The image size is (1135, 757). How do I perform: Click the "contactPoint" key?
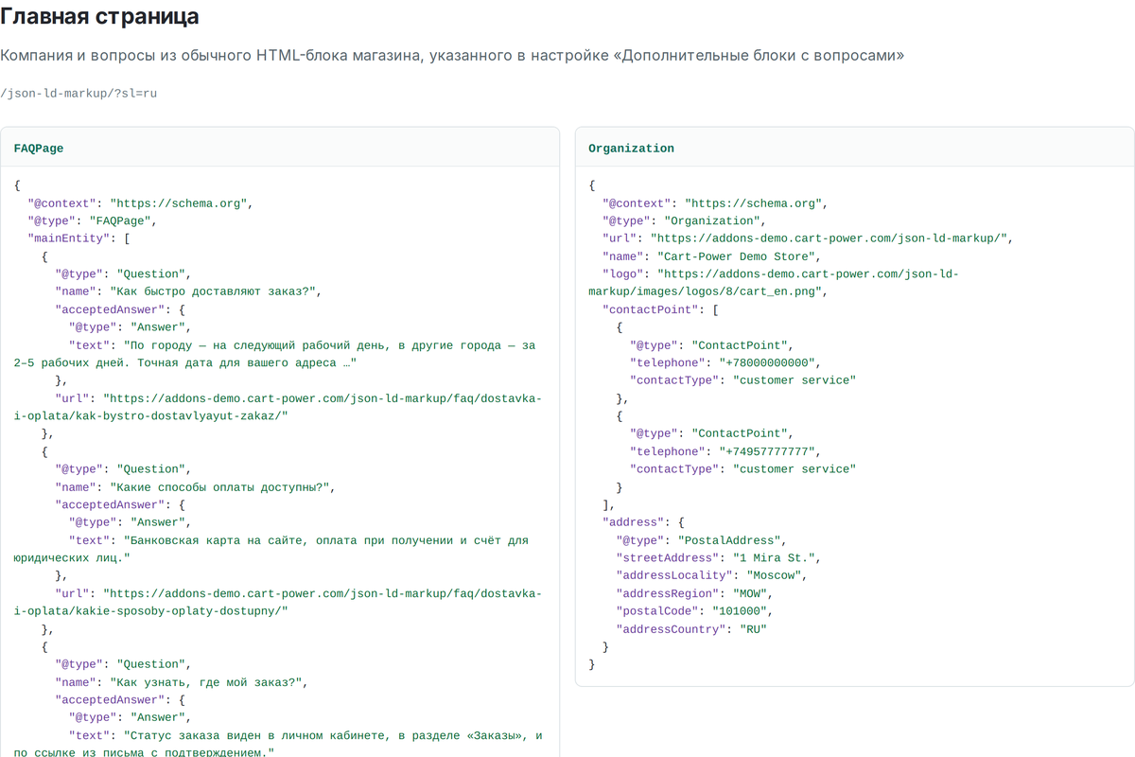[x=651, y=309]
